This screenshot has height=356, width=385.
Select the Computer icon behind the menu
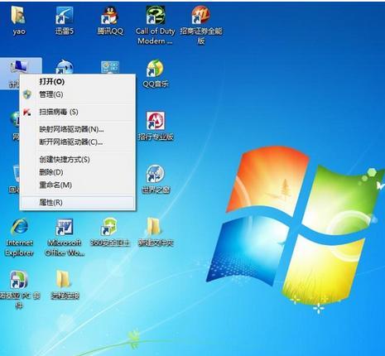pyautogui.click(x=19, y=66)
